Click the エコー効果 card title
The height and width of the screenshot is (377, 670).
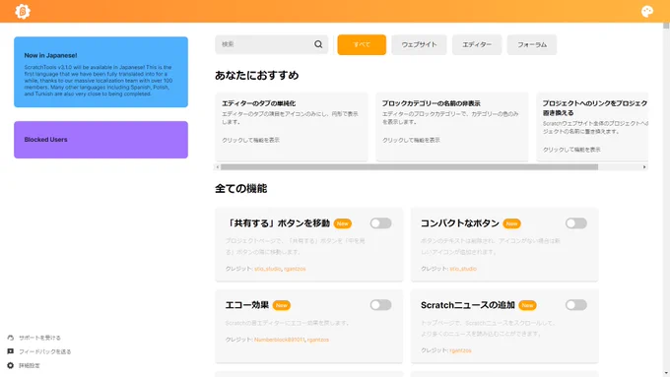(x=247, y=305)
